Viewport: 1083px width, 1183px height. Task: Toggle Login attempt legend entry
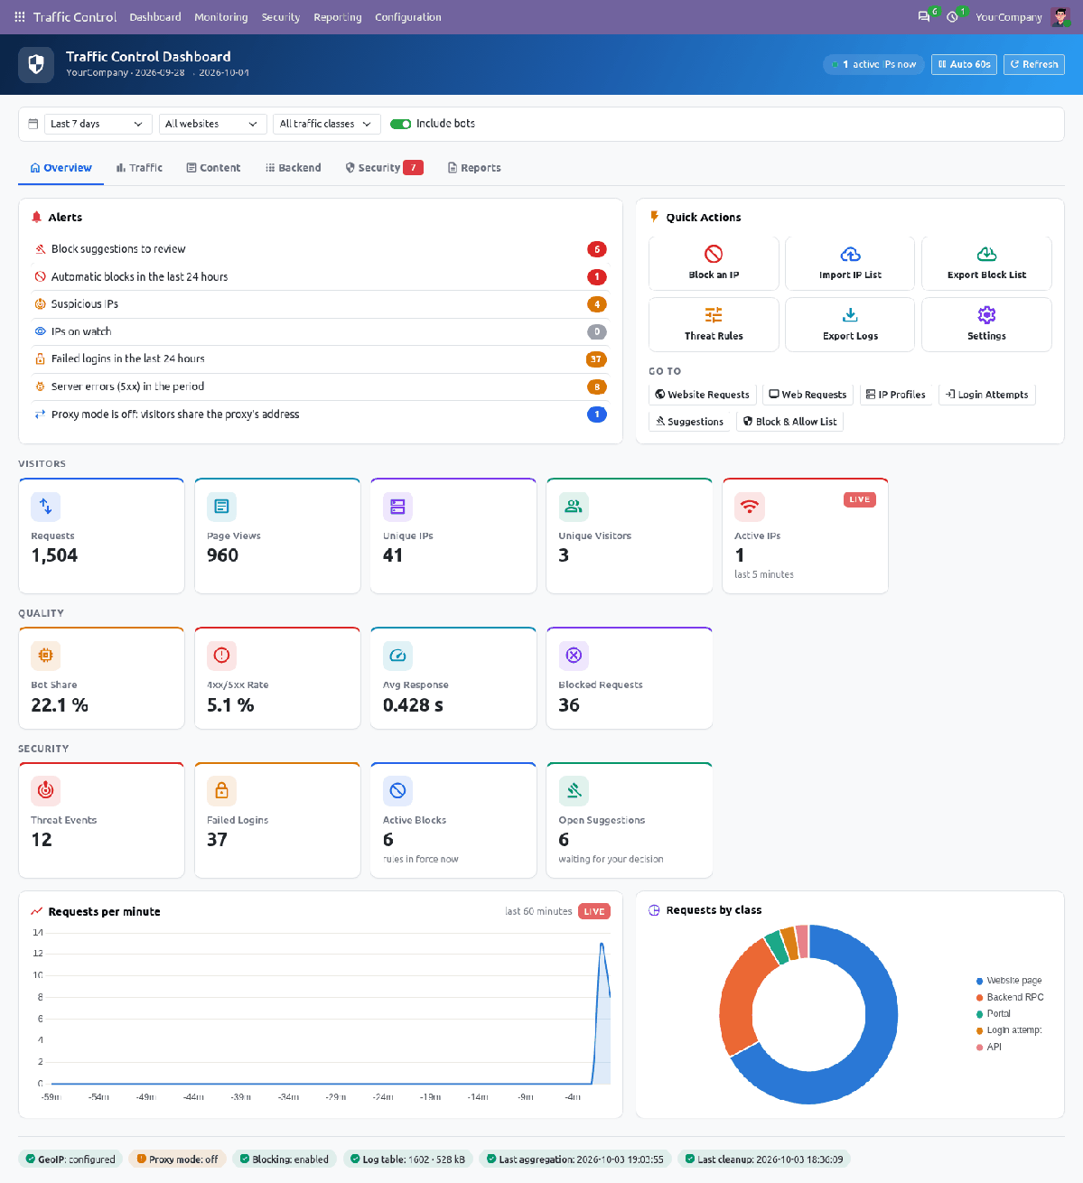1009,1030
